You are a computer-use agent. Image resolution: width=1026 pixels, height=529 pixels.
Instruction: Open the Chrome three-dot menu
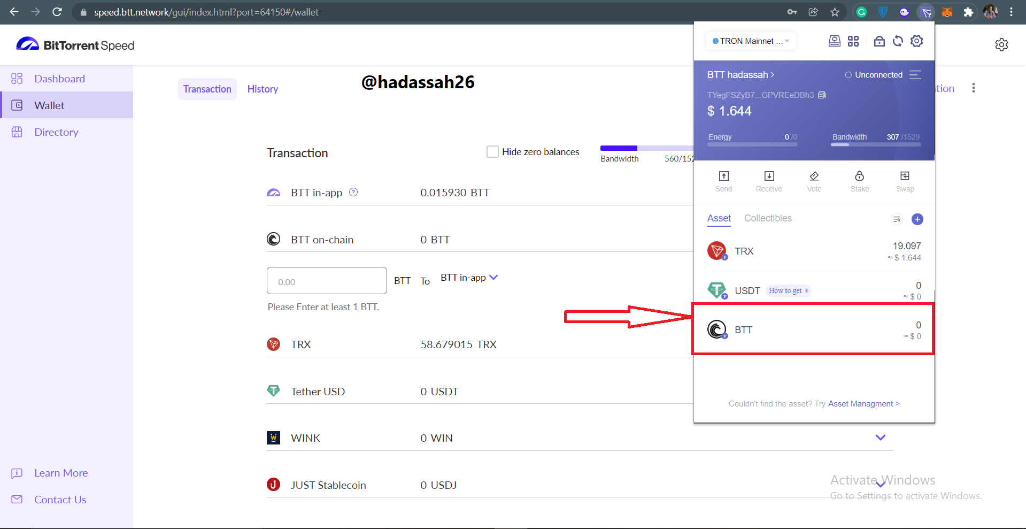point(1011,12)
